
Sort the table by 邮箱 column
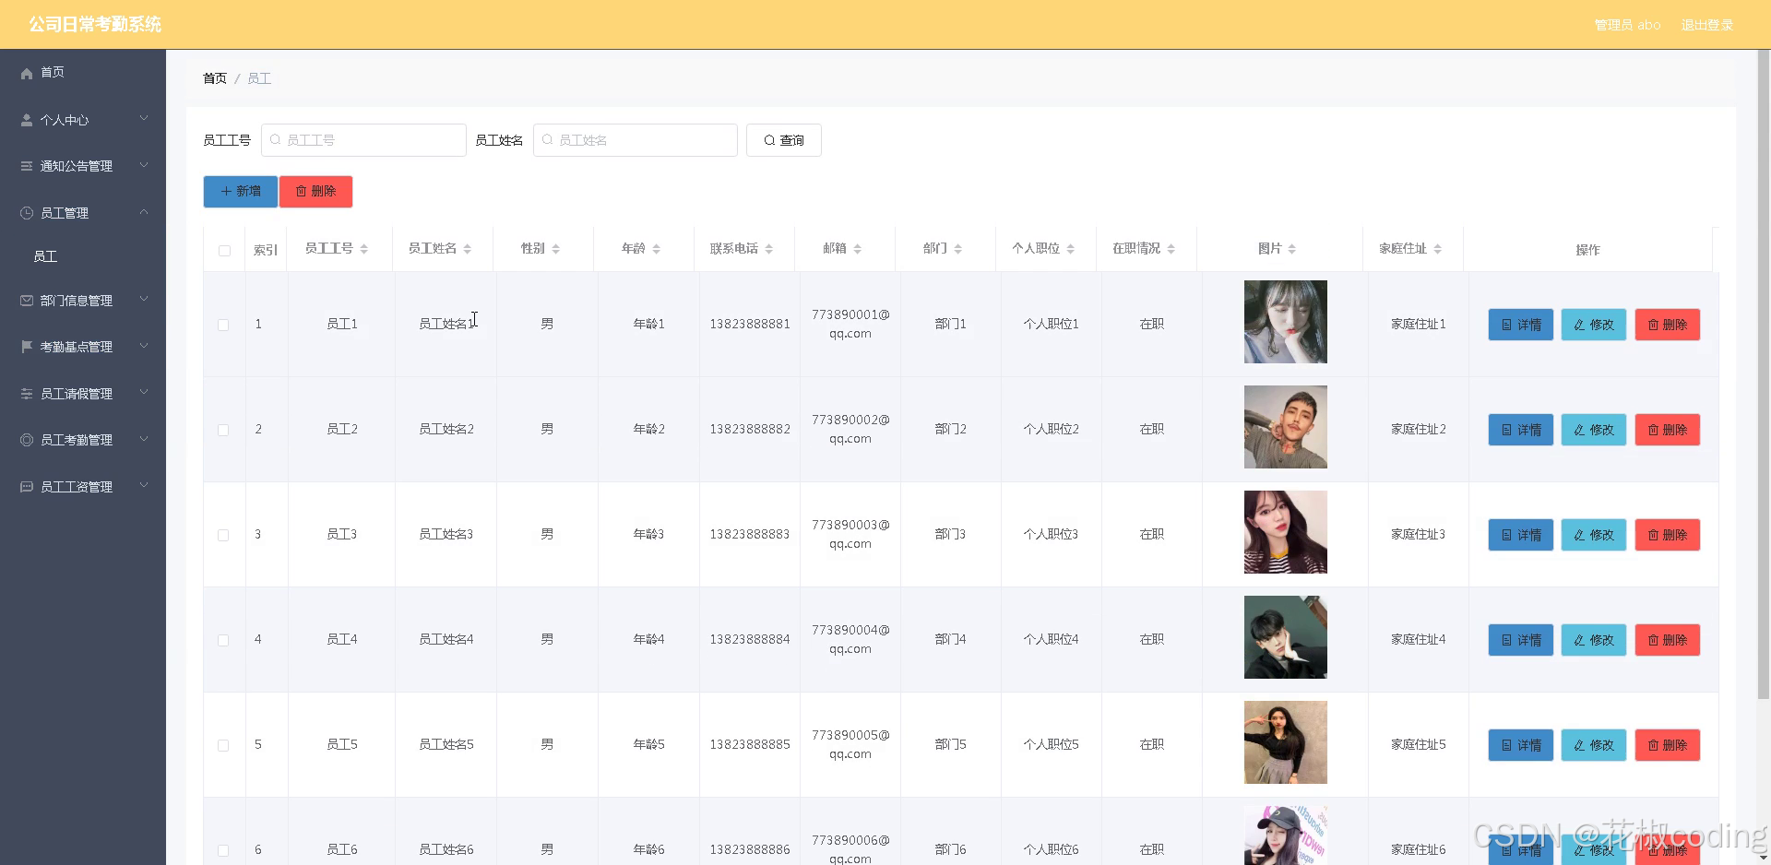(x=857, y=249)
